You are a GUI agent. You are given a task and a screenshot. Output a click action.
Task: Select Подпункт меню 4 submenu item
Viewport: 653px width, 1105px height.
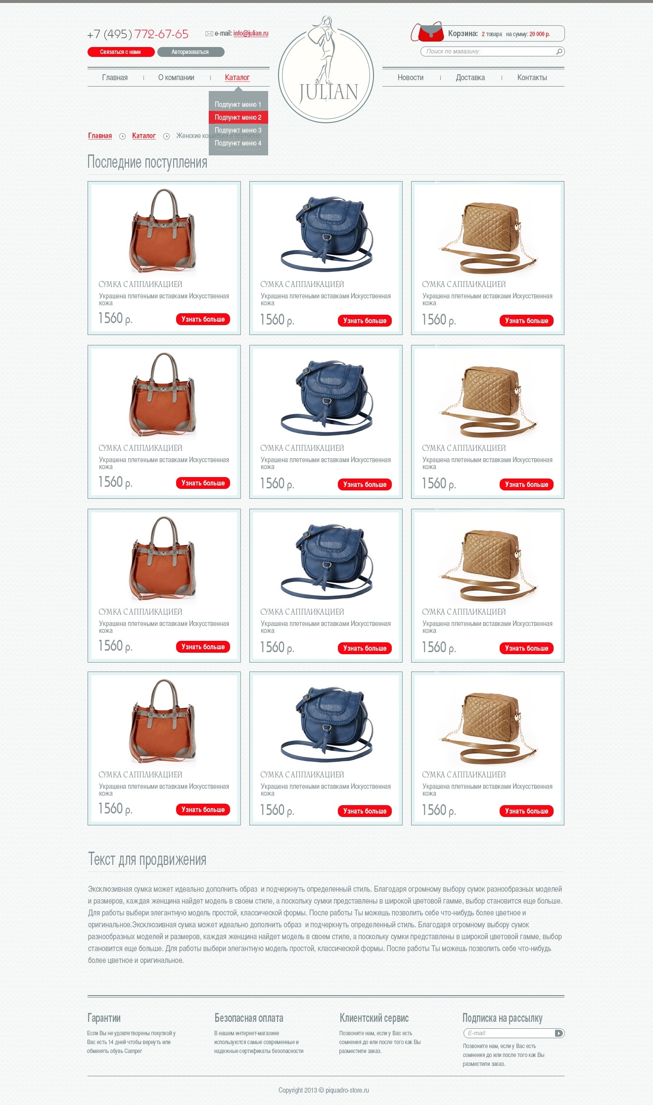[238, 143]
